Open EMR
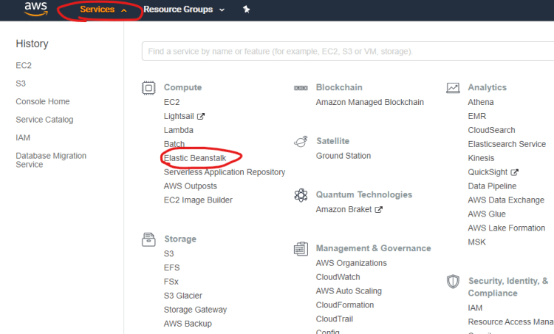Screen dimensions: 554x334 pos(477,116)
